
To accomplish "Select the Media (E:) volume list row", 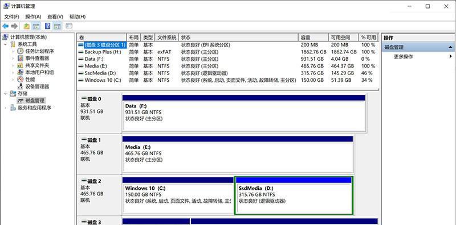I will [227, 66].
